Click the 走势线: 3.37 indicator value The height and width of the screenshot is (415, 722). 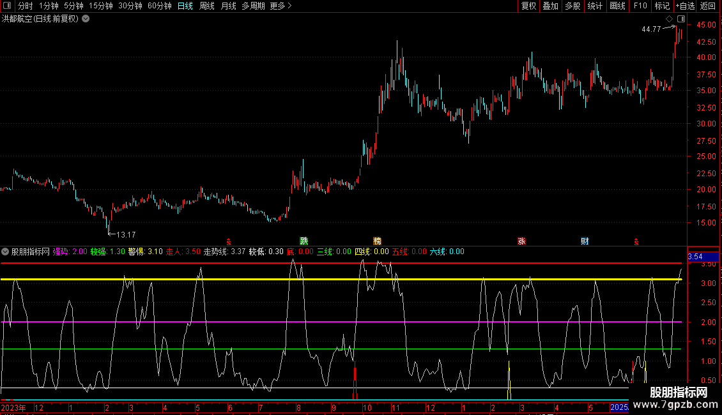pyautogui.click(x=225, y=252)
